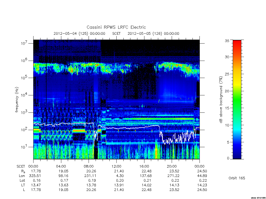Click the color scale tick value 25

point(227,74)
